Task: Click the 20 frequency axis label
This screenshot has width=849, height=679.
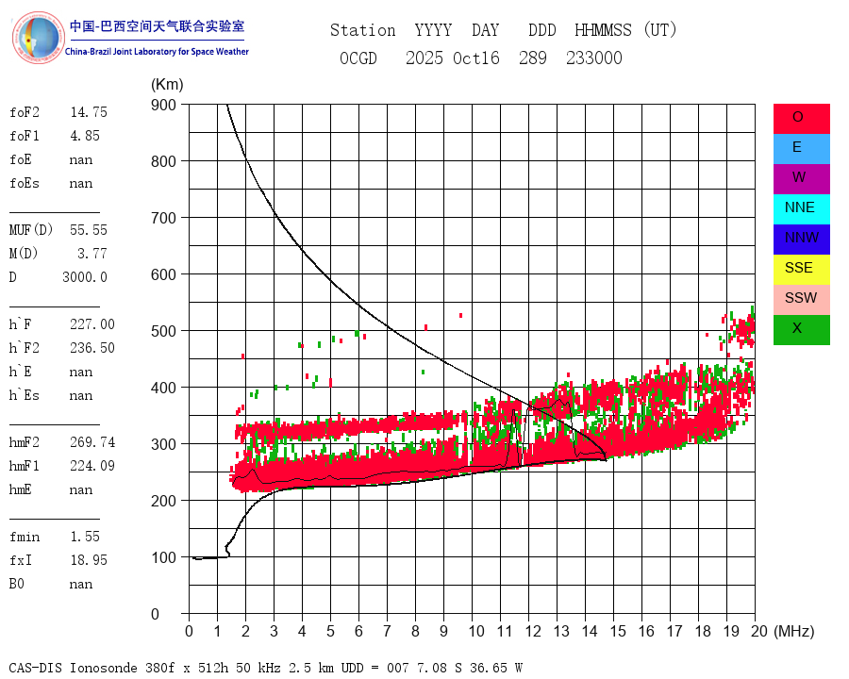Action: pyautogui.click(x=759, y=631)
